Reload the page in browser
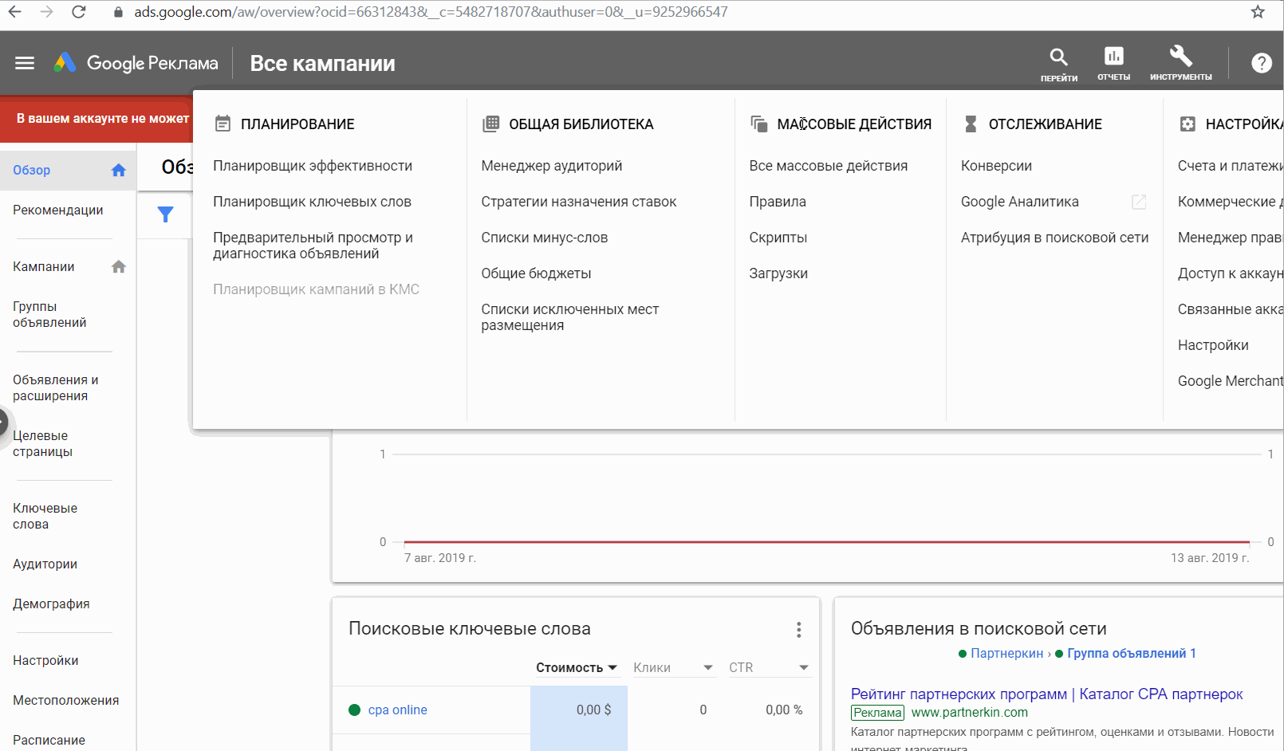The height and width of the screenshot is (751, 1284). point(78,12)
